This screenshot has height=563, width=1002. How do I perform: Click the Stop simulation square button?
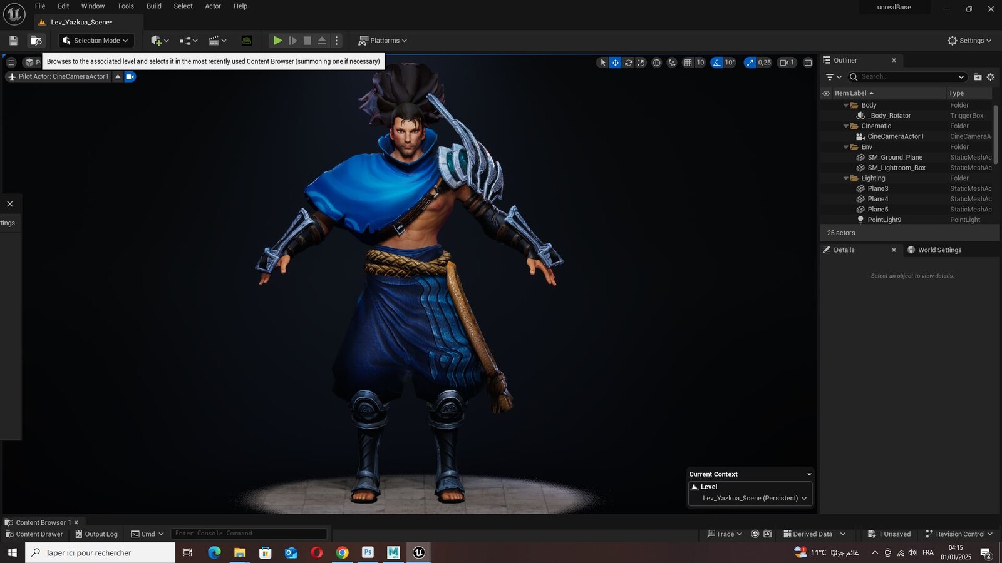point(307,41)
